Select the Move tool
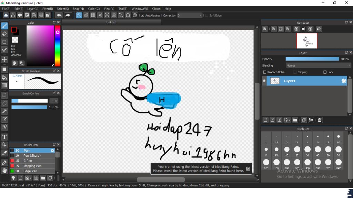 [x=4, y=59]
